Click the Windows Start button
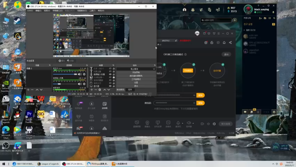The image size is (296, 167). 3,164
